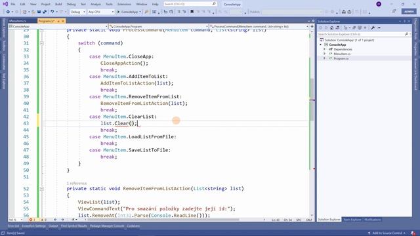Click the Collapse All icon in Solution Explorer
Screen dimensions: 420x236
(354, 28)
